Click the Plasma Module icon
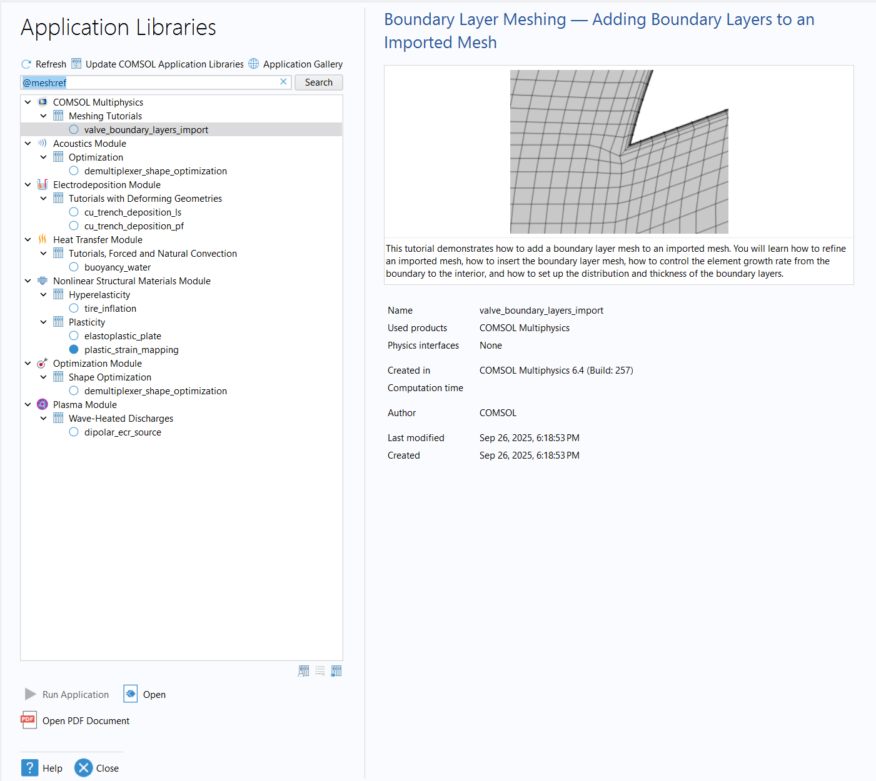Image resolution: width=876 pixels, height=781 pixels. coord(43,404)
